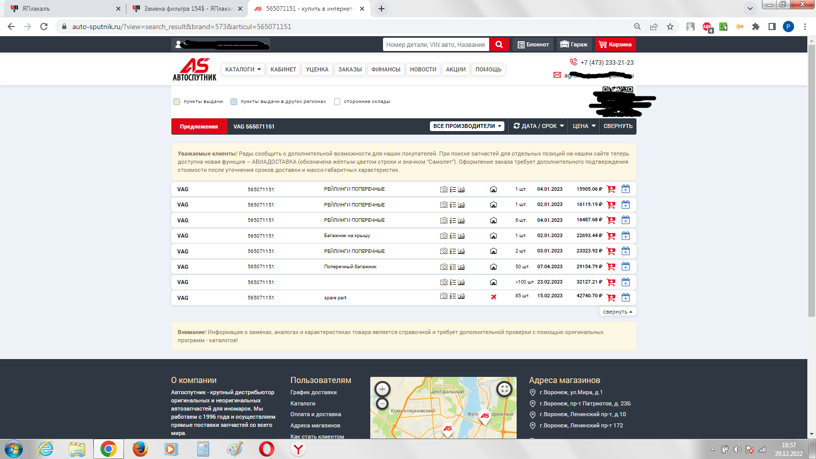Collapse the list via 'свернуть' link
This screenshot has width=816, height=459.
(x=618, y=312)
